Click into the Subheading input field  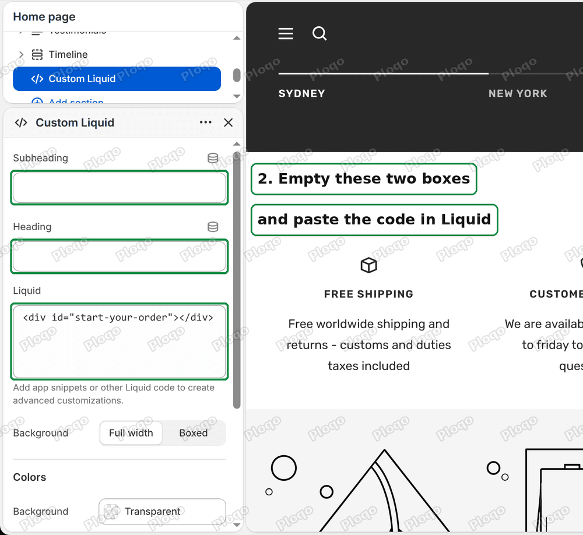[120, 188]
